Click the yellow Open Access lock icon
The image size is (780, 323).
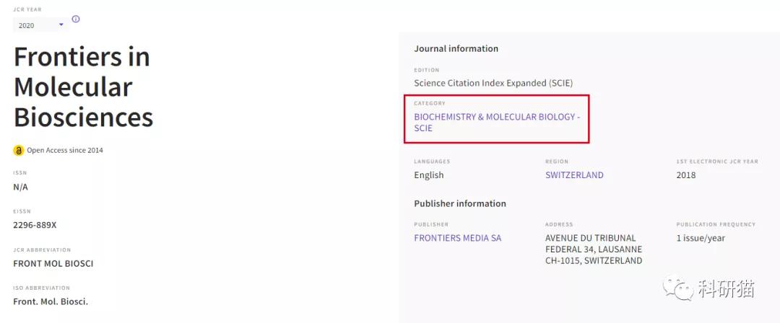[x=19, y=151]
